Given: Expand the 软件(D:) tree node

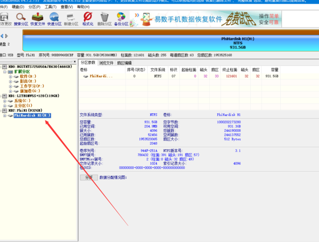Looking at the screenshot, I should pos(10,76).
